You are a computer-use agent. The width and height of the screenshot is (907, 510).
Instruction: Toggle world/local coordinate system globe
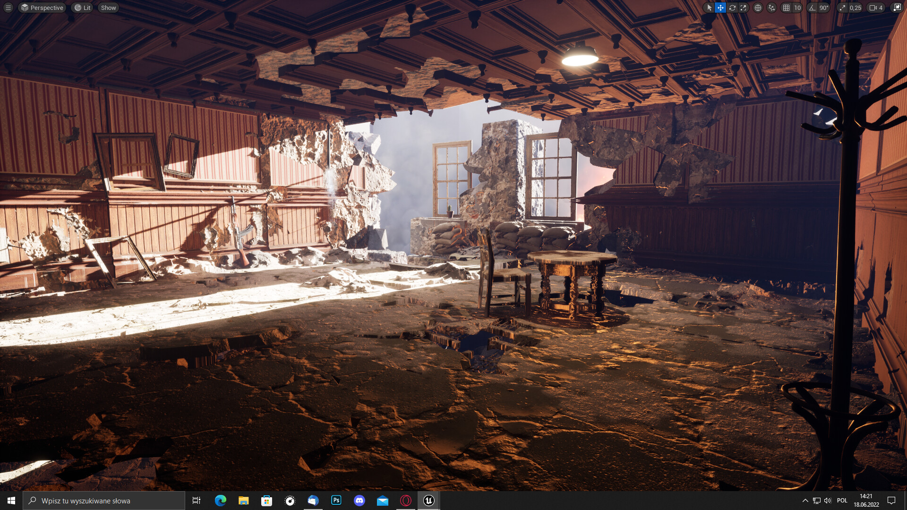pyautogui.click(x=758, y=8)
